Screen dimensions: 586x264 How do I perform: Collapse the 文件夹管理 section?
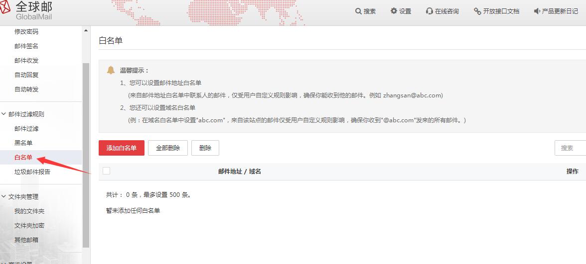pyautogui.click(x=4, y=196)
